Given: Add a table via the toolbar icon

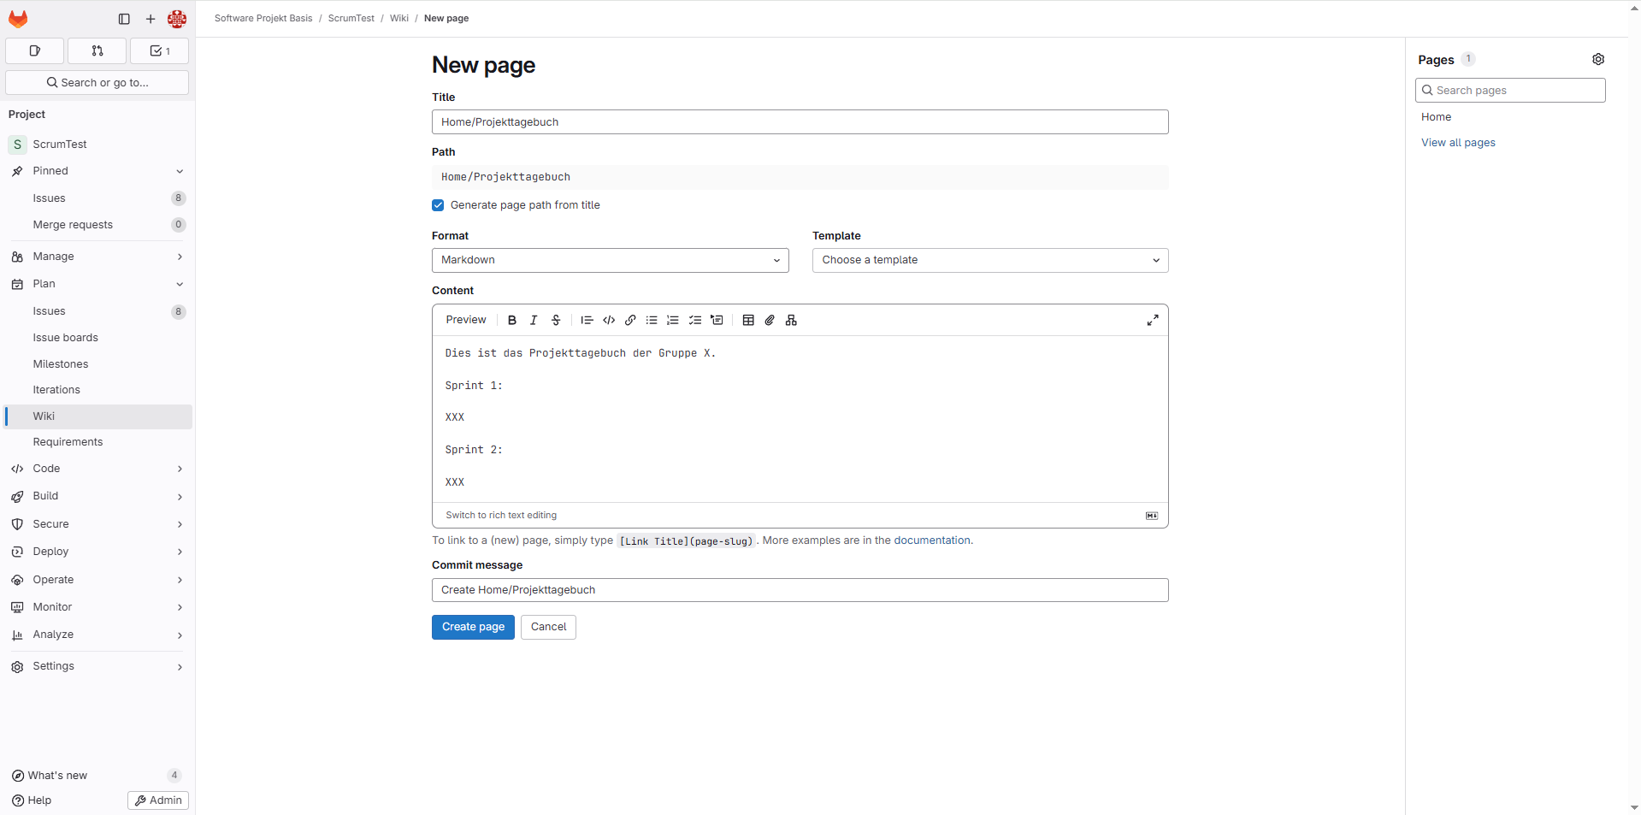Looking at the screenshot, I should coord(748,320).
